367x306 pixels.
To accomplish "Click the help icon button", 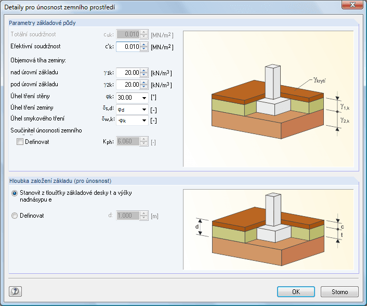I will pyautogui.click(x=15, y=291).
